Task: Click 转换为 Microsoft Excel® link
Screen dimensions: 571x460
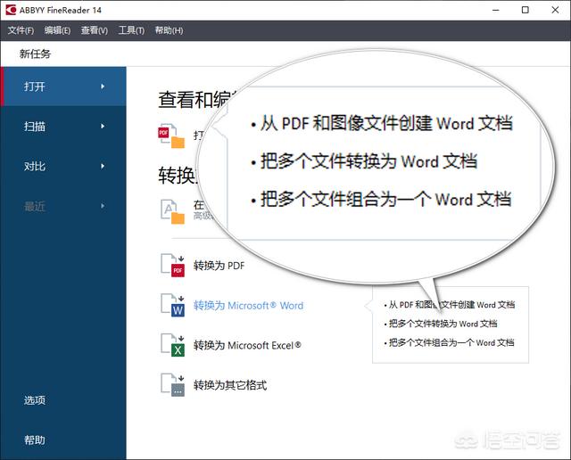Action: point(247,345)
